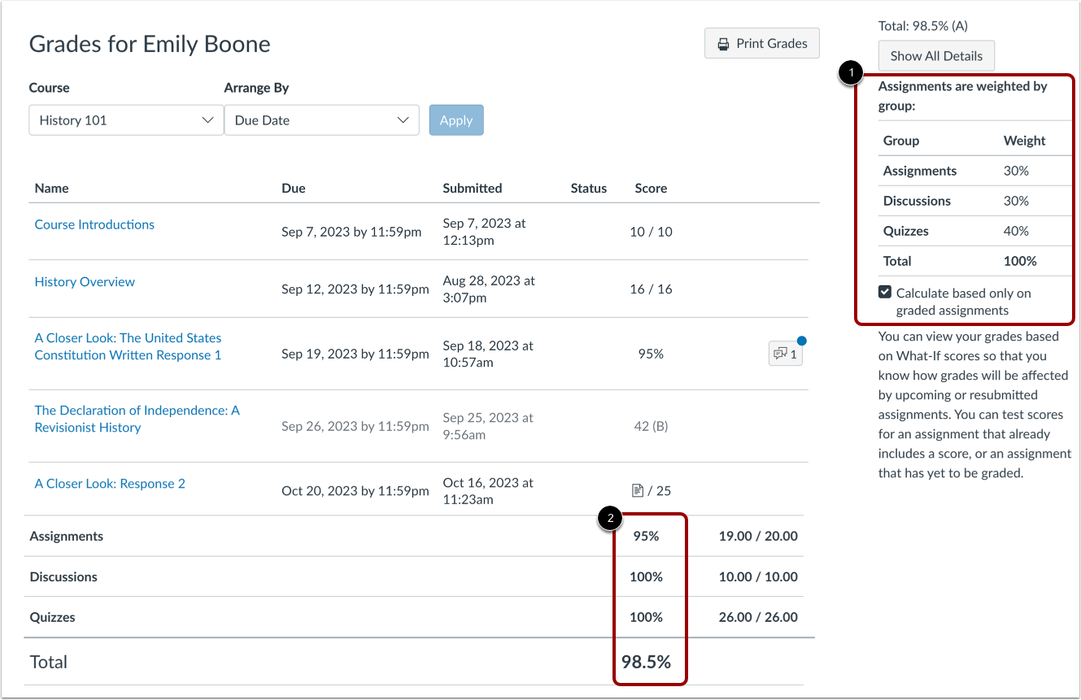Image resolution: width=1081 pixels, height=700 pixels.
Task: Open the Arrange By dropdown
Action: coord(321,120)
